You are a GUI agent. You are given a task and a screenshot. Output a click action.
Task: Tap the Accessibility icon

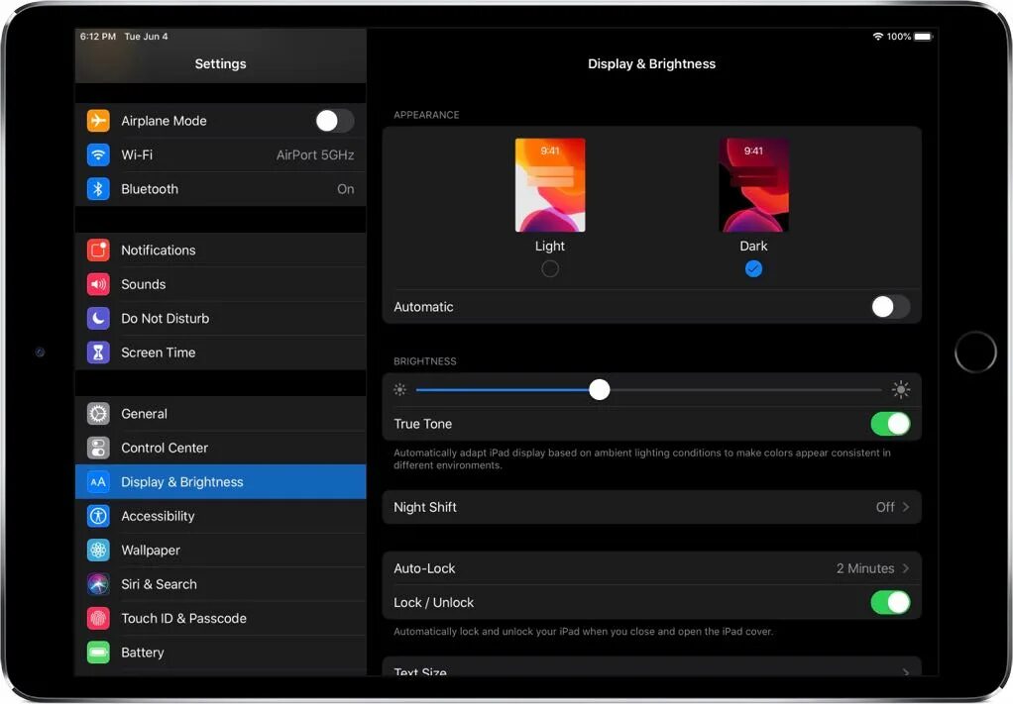click(x=98, y=516)
